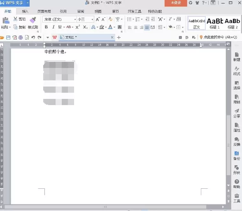The width and height of the screenshot is (242, 211).
Task: Open the font color dropdown arrow
Action: [114, 27]
